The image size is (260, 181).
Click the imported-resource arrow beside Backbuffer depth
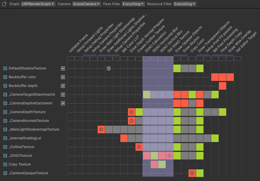click(x=63, y=86)
